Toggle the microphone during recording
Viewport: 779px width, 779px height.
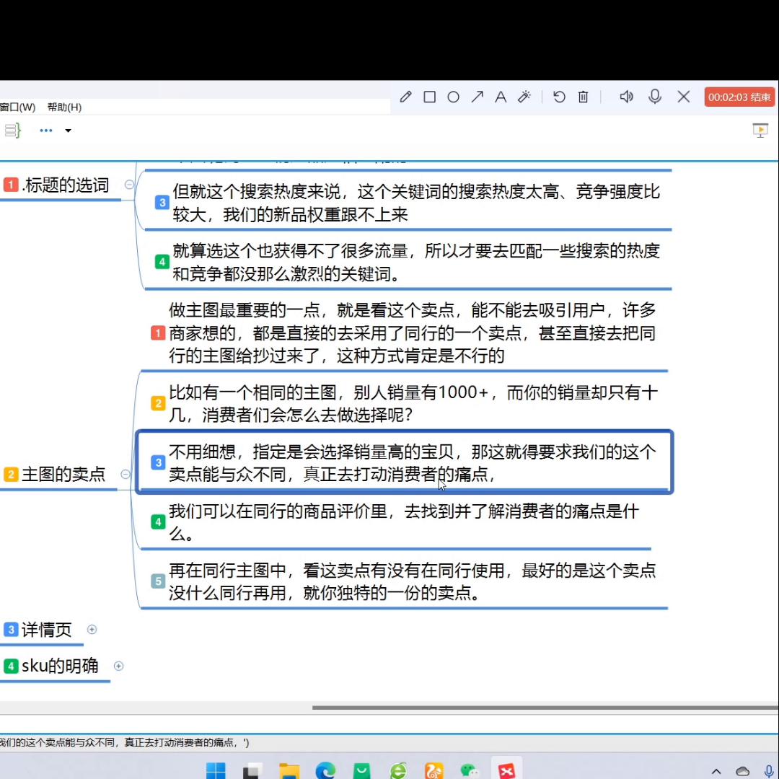point(655,96)
